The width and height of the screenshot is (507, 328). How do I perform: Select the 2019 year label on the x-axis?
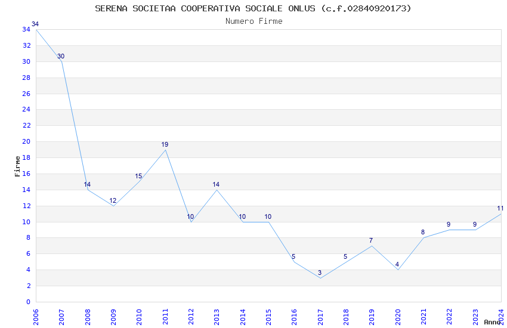[x=372, y=317]
